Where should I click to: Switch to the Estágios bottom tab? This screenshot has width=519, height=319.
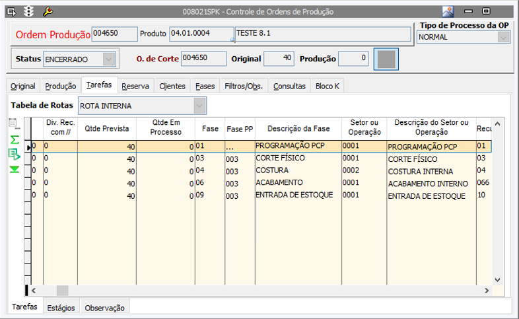pyautogui.click(x=61, y=308)
